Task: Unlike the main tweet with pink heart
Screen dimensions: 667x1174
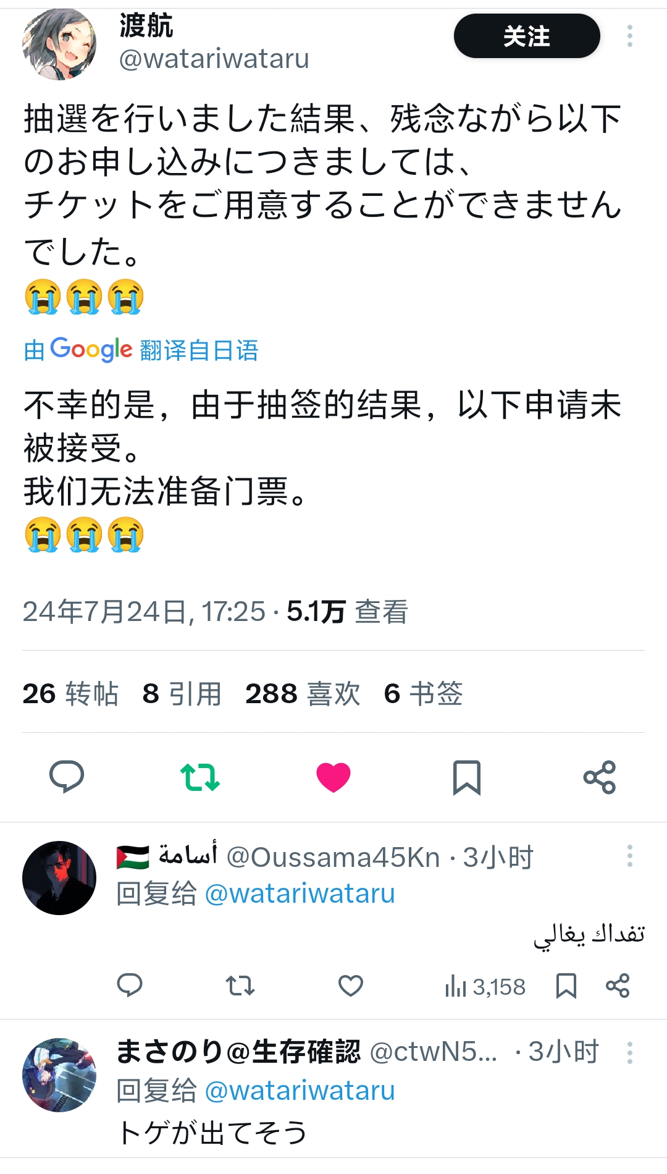Action: tap(333, 777)
